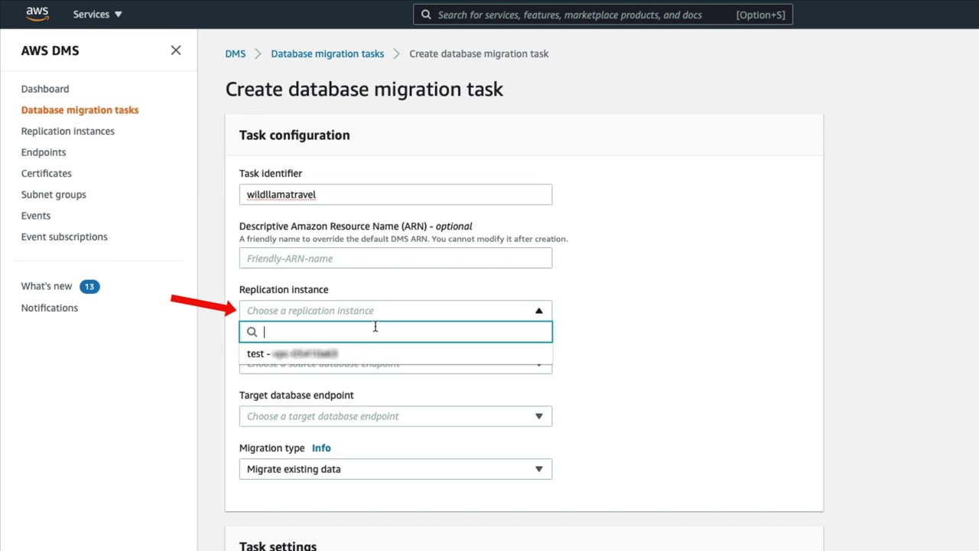Click the DMS breadcrumb link
This screenshot has width=979, height=551.
[236, 54]
